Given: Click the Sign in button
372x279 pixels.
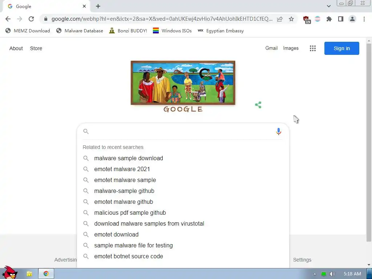Looking at the screenshot, I should point(342,48).
